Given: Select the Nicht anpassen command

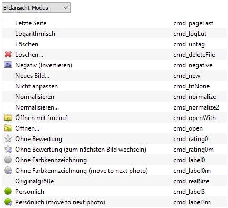Looking at the screenshot, I should pos(115,86).
